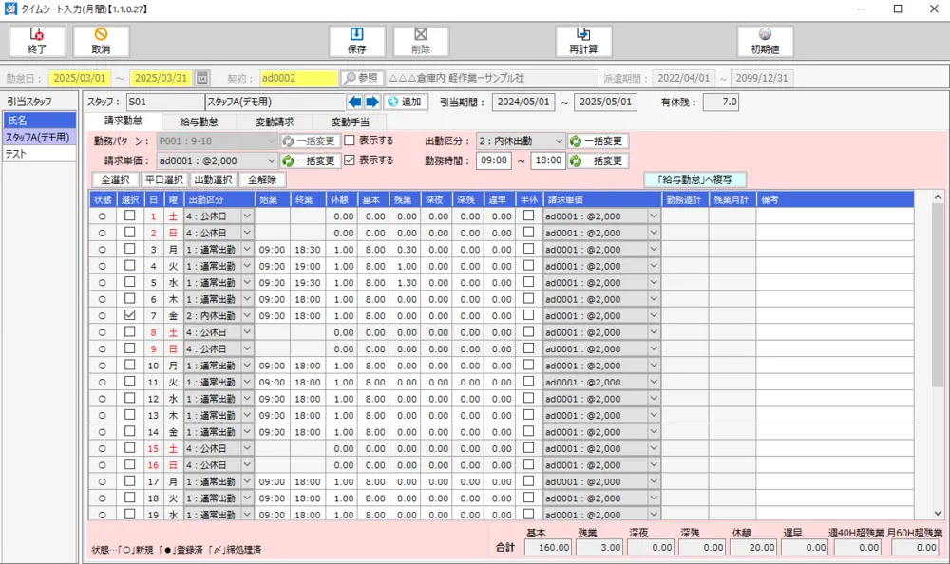
Task: Click 始業 cell 09:00 on day 13
Action: tap(272, 416)
